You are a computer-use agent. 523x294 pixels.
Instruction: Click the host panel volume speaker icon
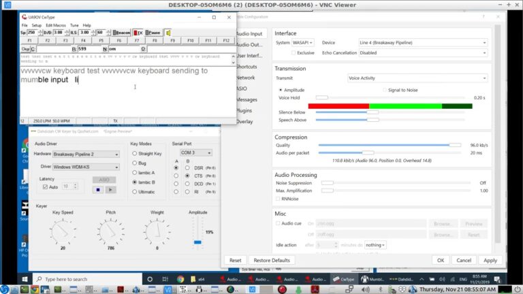[365, 289]
